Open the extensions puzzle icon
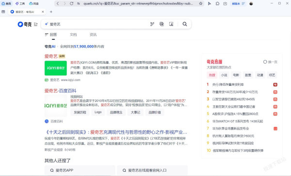The image size is (291, 176). point(217,3)
